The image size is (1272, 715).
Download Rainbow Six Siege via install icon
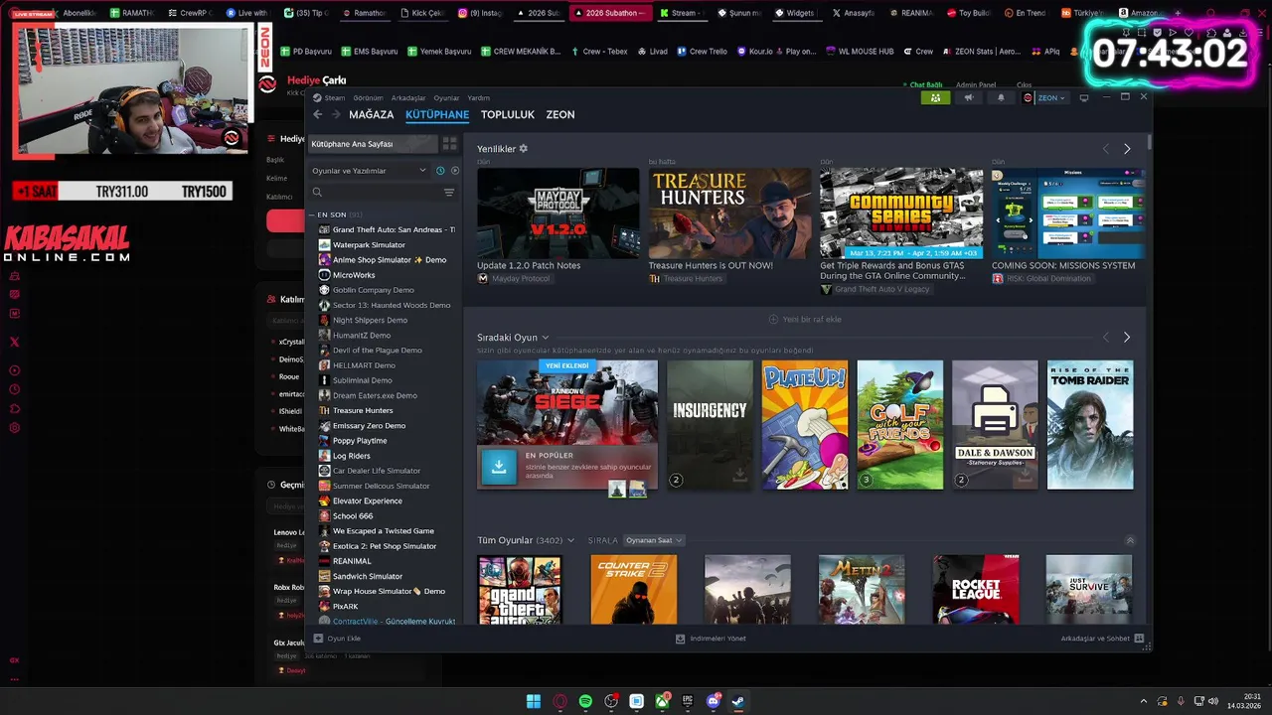point(499,466)
